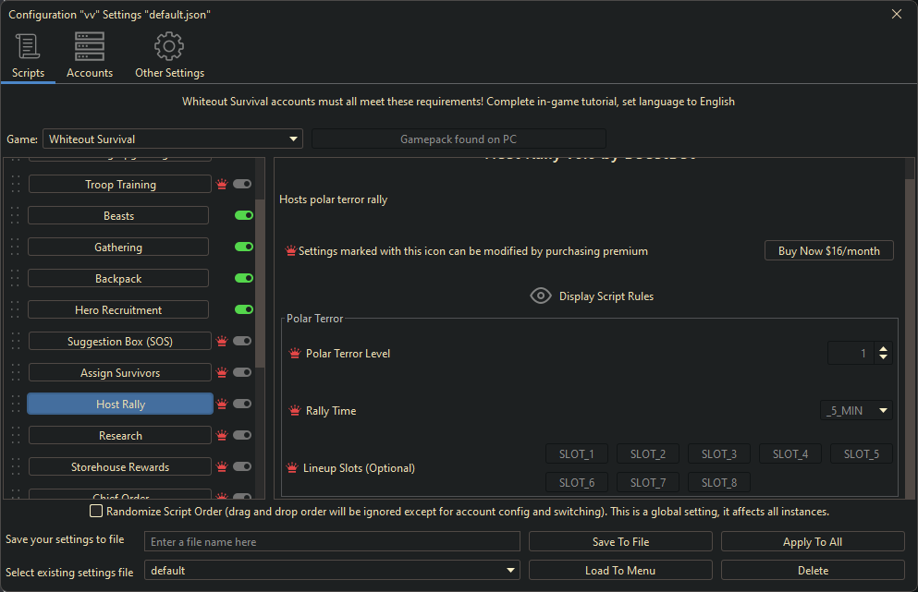The height and width of the screenshot is (592, 918).
Task: Select the Backpack script
Action: (118, 278)
